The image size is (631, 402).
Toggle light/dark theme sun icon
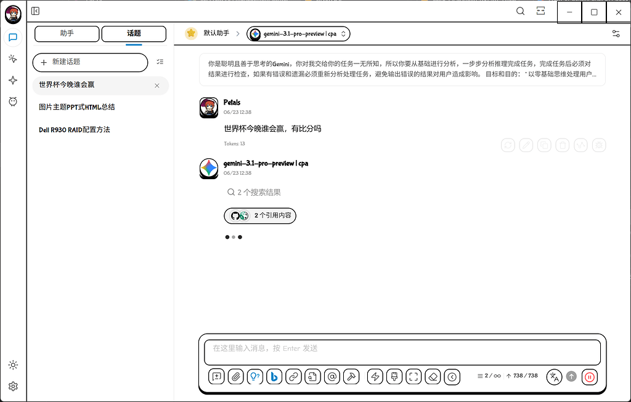click(13, 365)
